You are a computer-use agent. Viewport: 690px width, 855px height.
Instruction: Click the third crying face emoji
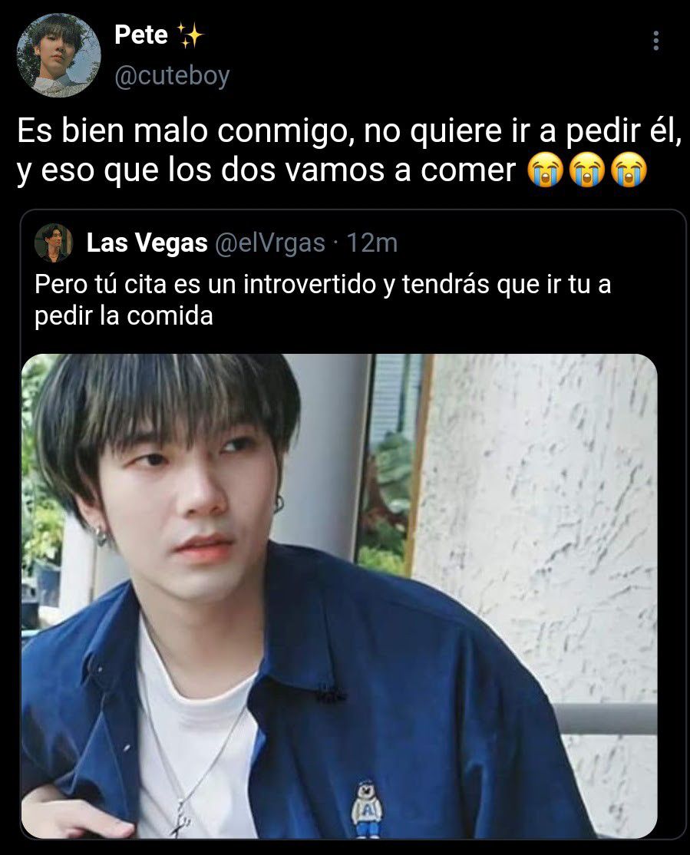(x=629, y=170)
